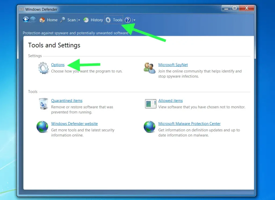This screenshot has height=200, width=275.
Task: Click the Back navigation arrow
Action: [26, 20]
